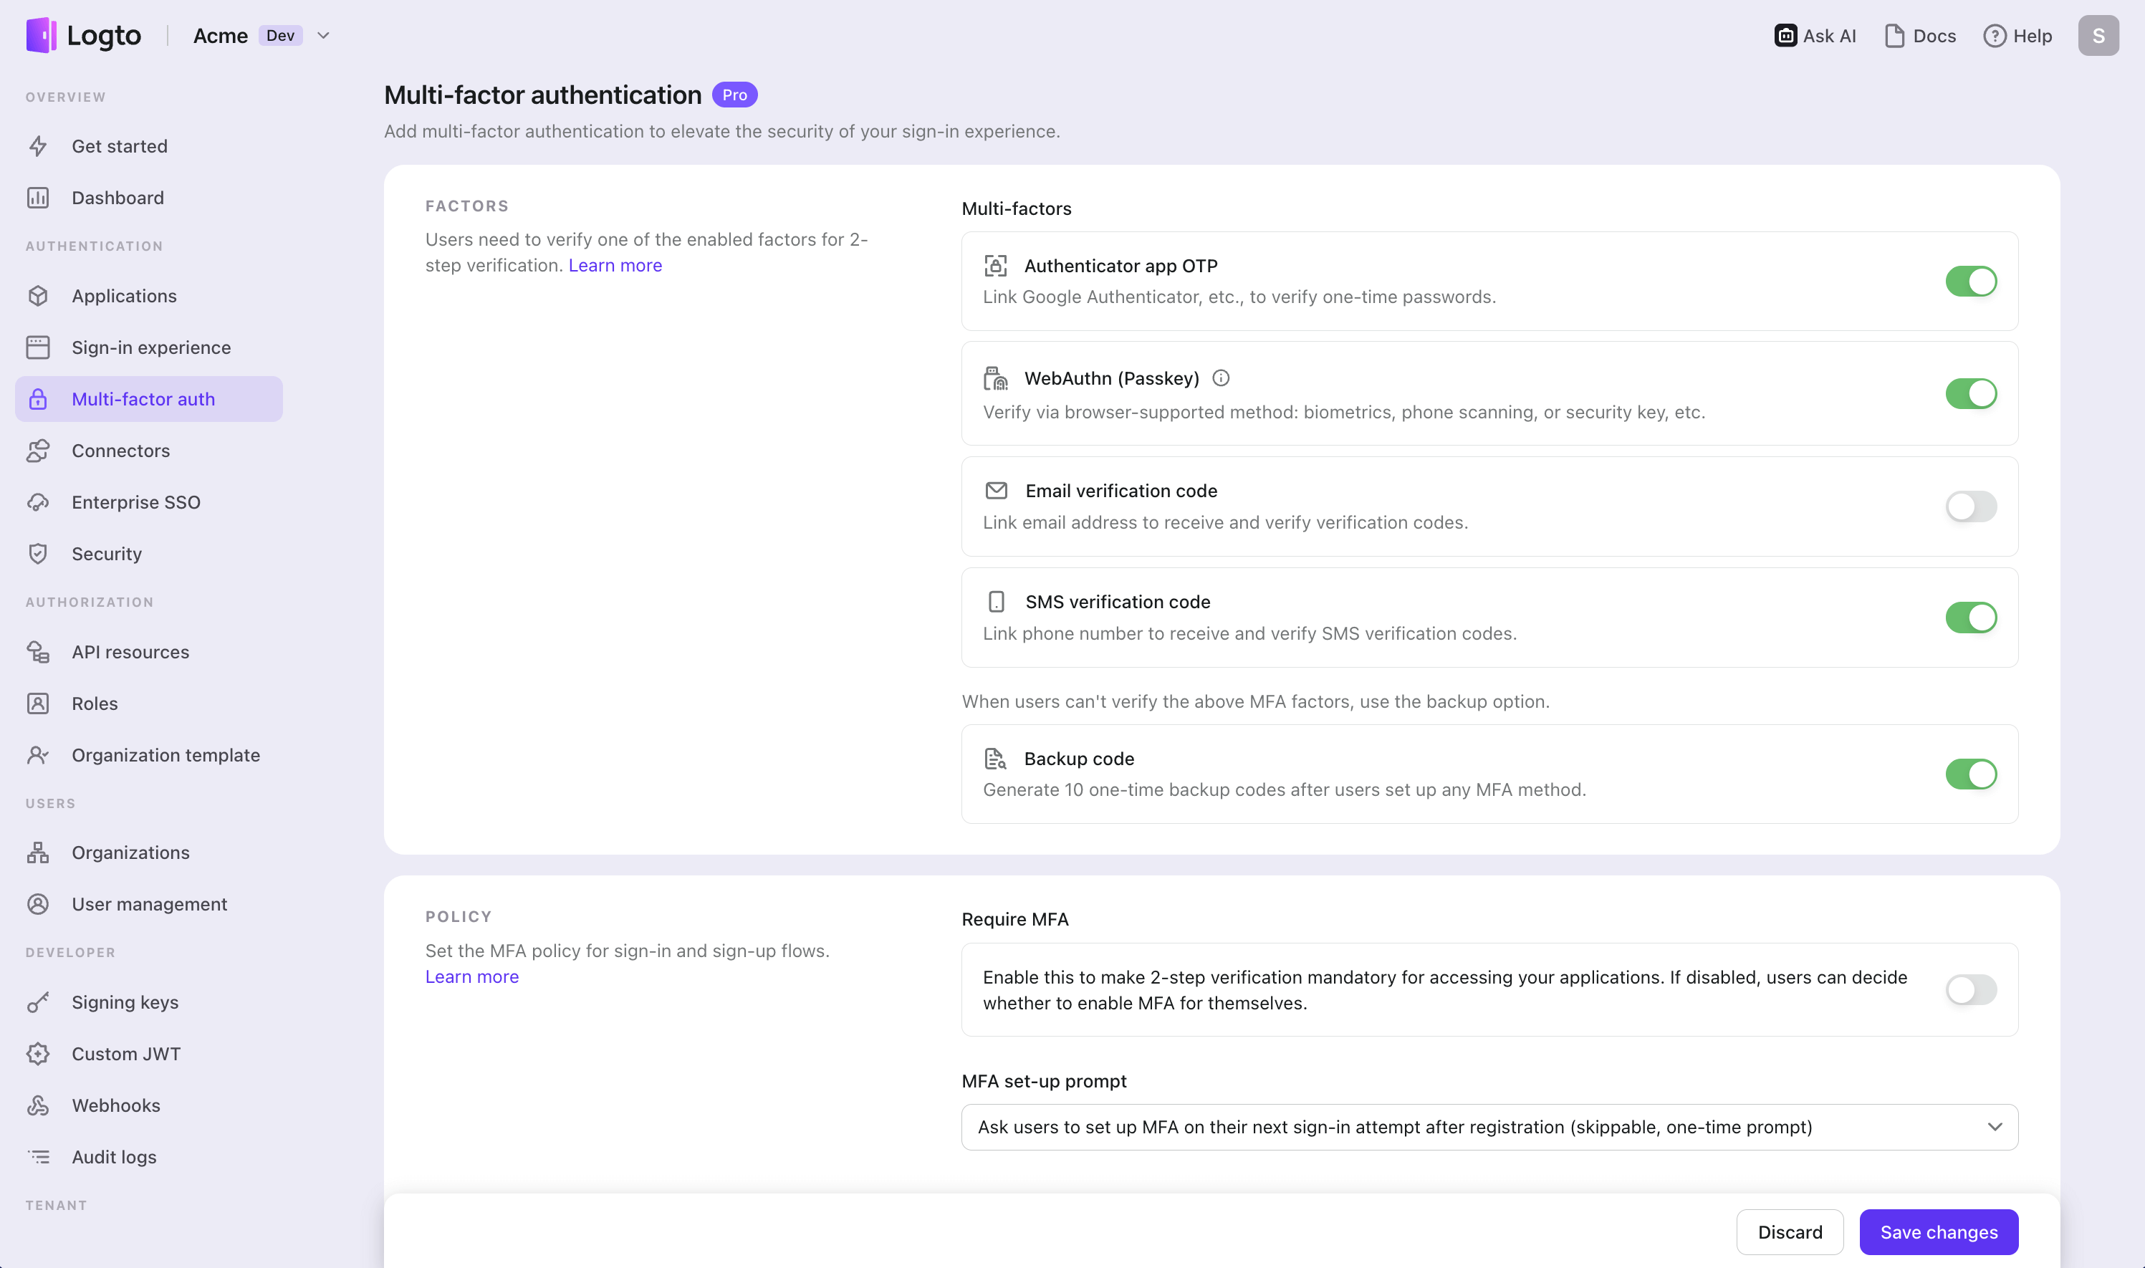
Task: Enable Email verification code toggle
Action: point(1970,506)
